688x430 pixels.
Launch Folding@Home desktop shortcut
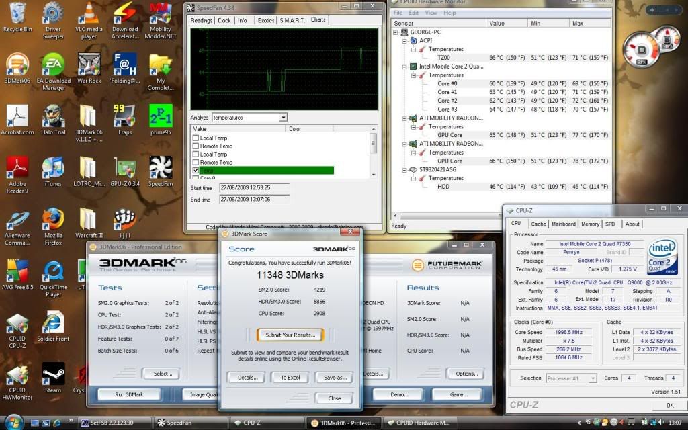coord(125,69)
